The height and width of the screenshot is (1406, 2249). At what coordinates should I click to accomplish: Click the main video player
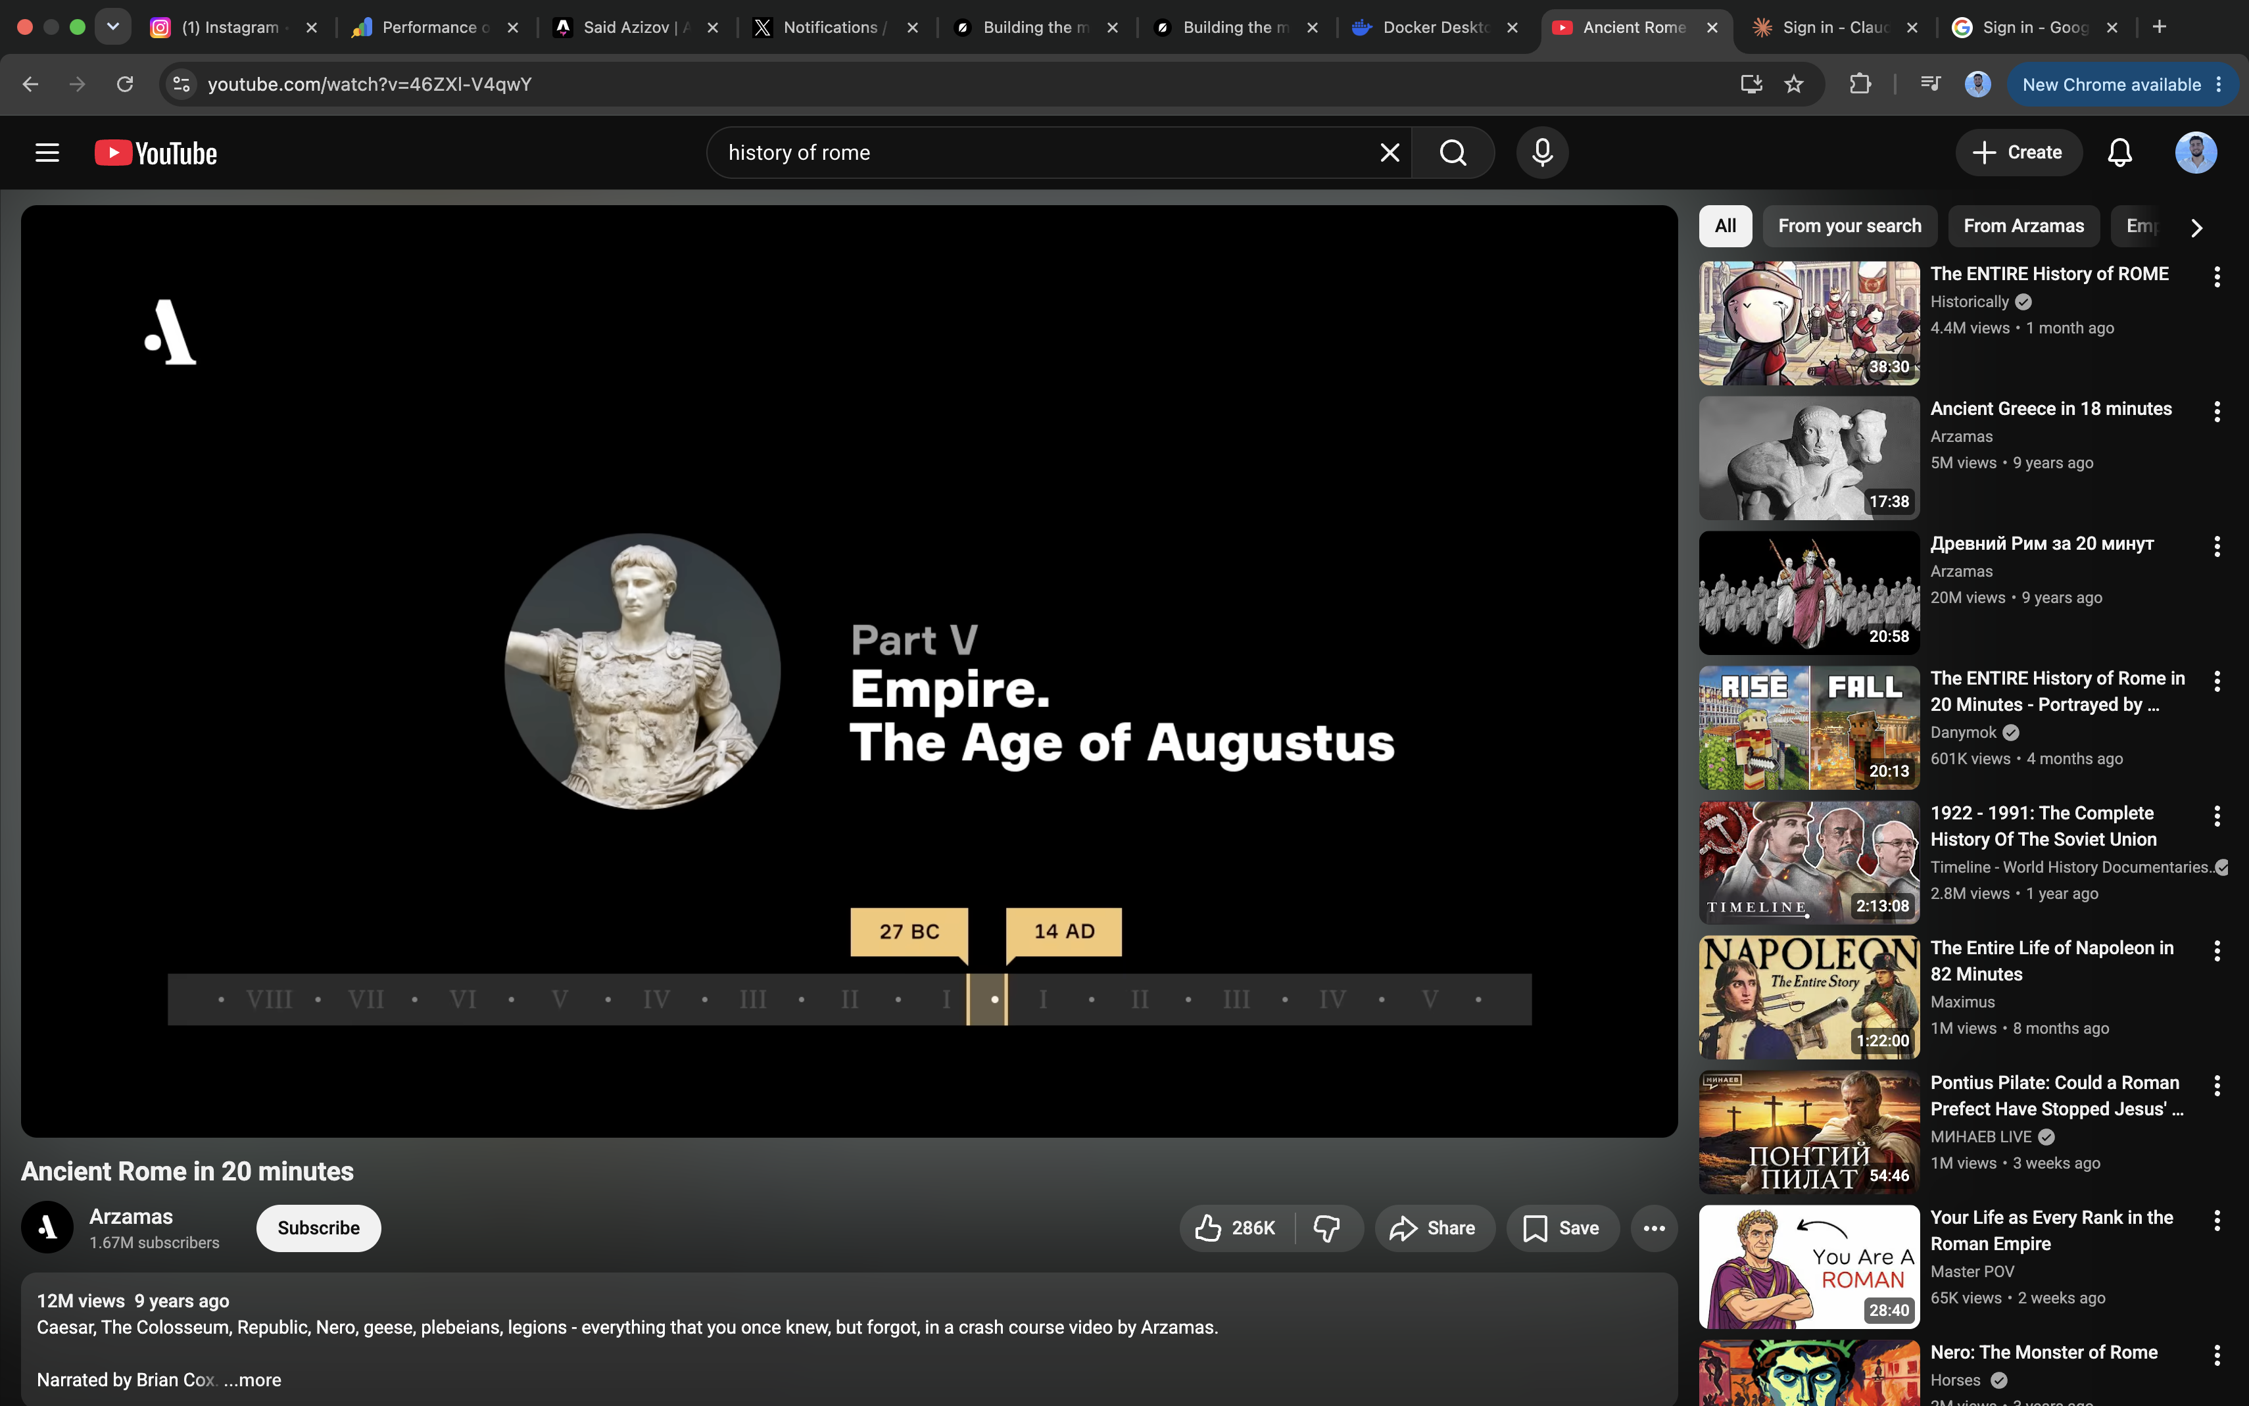[x=849, y=671]
